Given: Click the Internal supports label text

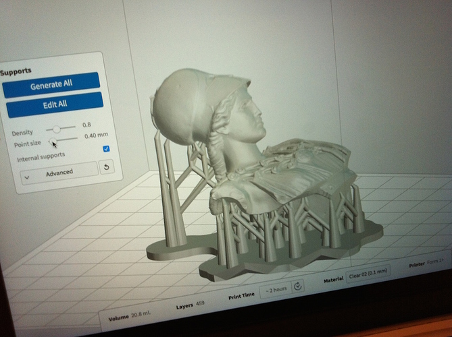Looking at the screenshot, I should tap(41, 156).
